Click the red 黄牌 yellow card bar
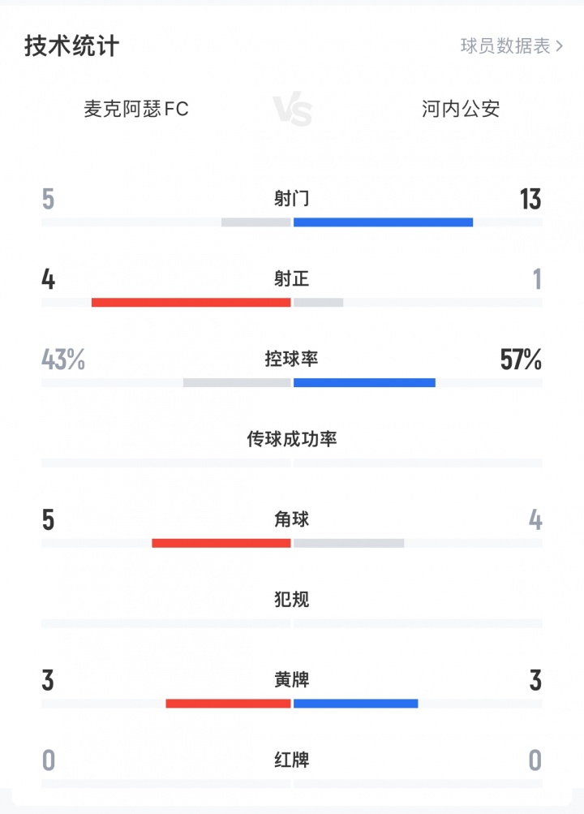Screen dimensions: 584x814 click(x=228, y=704)
